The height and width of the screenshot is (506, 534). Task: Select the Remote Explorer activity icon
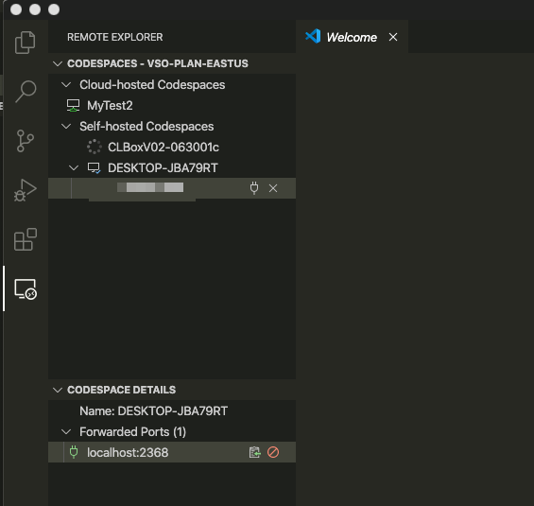(26, 289)
